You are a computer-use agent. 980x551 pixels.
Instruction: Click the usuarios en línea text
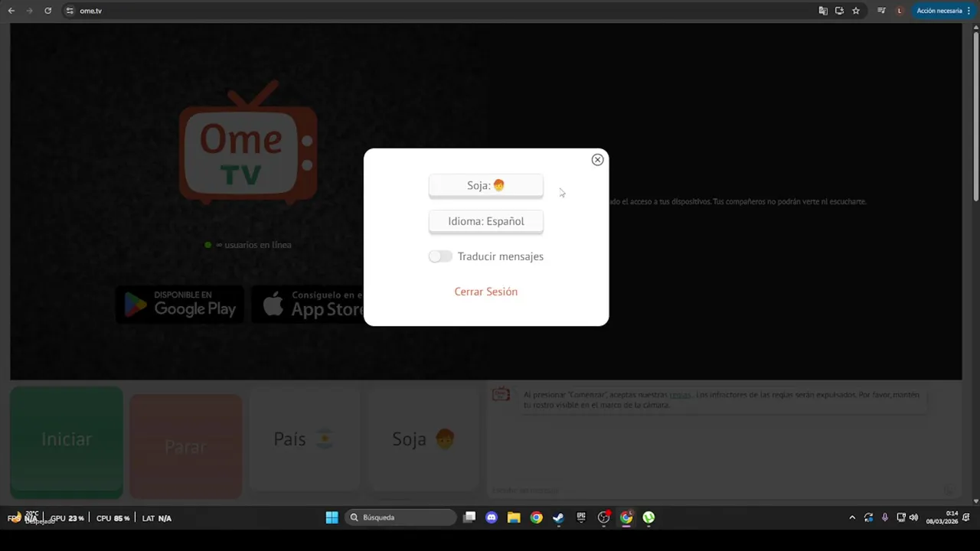[x=258, y=245]
